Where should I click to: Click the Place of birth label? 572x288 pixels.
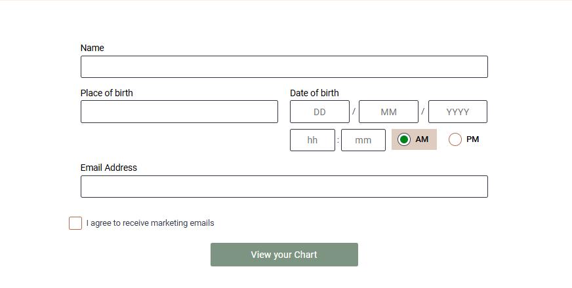[x=106, y=93]
